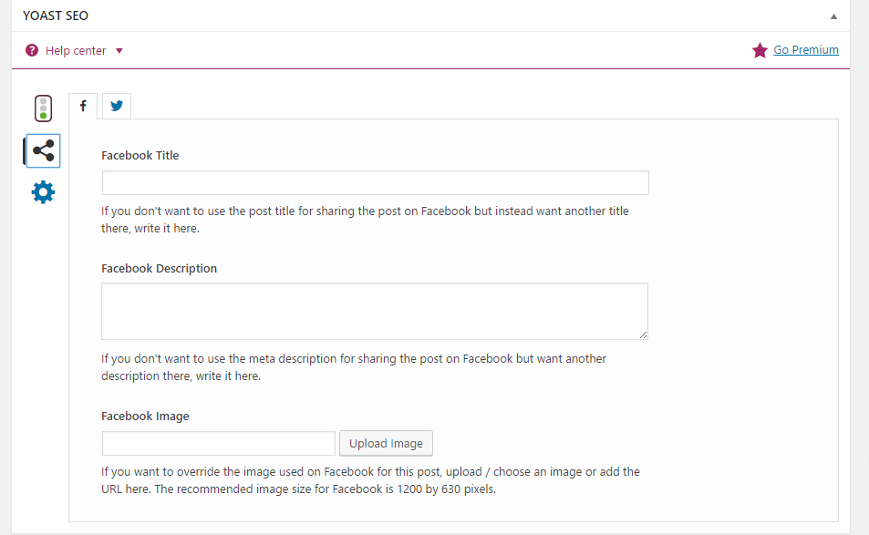Click the Help center question mark icon

click(x=32, y=50)
